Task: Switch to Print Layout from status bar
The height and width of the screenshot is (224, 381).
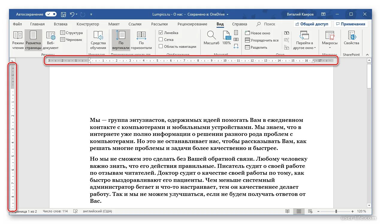Action: [299, 211]
